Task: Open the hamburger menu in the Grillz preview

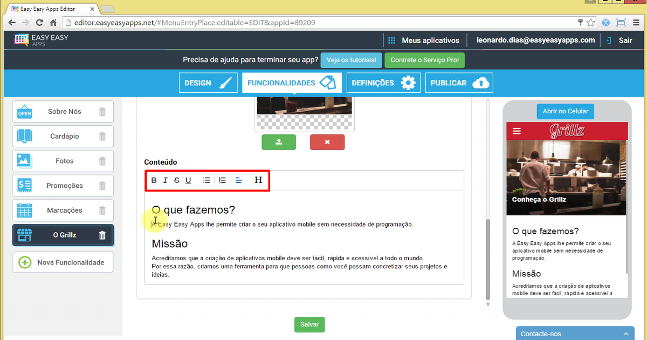Action: pos(516,131)
